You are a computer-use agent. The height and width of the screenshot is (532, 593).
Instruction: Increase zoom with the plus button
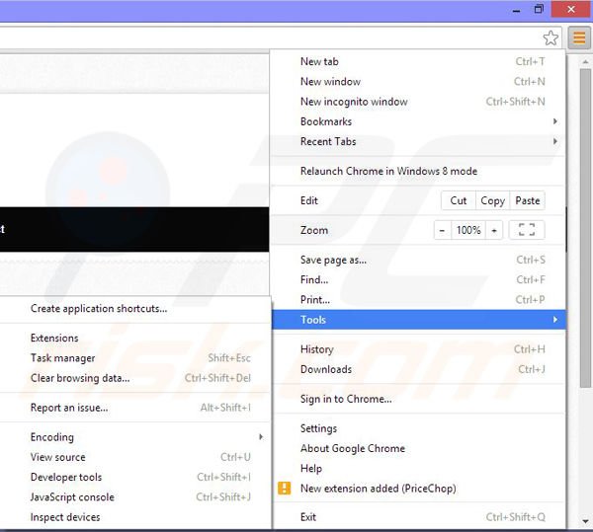tap(494, 230)
